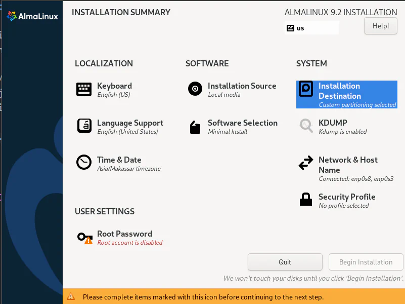Click the Language Support icon

pyautogui.click(x=84, y=126)
